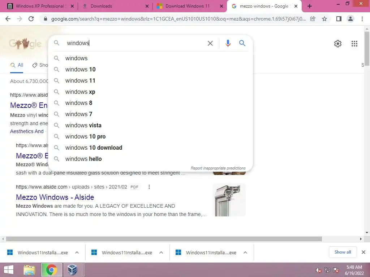
Task: Start voice search with microphone
Action: 228,43
